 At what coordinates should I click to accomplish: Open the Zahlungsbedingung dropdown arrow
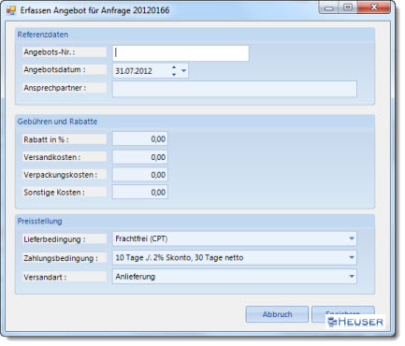[352, 258]
